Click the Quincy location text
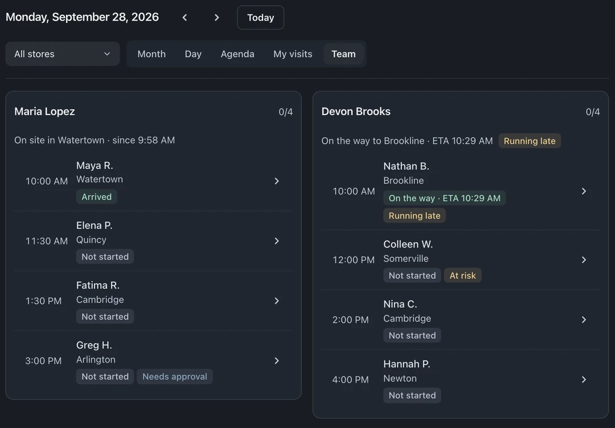 click(91, 240)
